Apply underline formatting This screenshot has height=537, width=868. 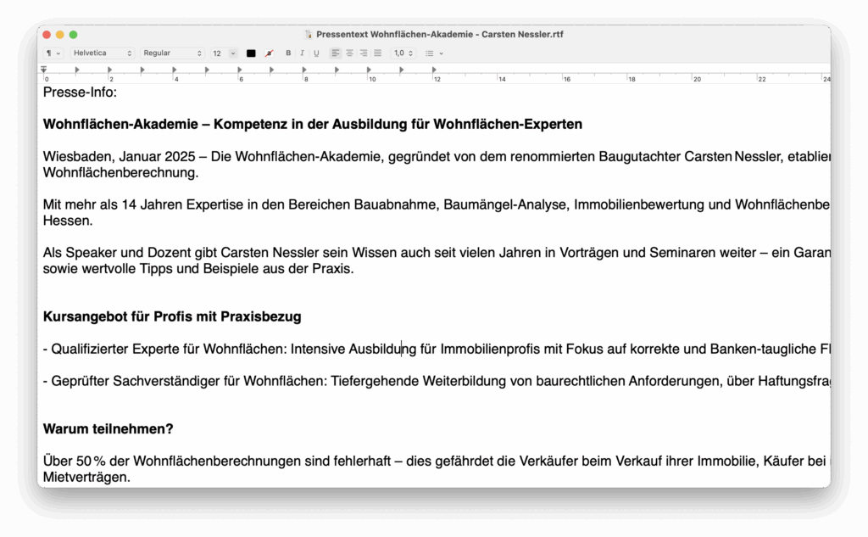click(314, 53)
